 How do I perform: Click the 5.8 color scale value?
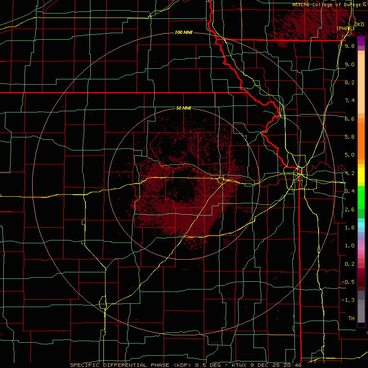coord(350,137)
